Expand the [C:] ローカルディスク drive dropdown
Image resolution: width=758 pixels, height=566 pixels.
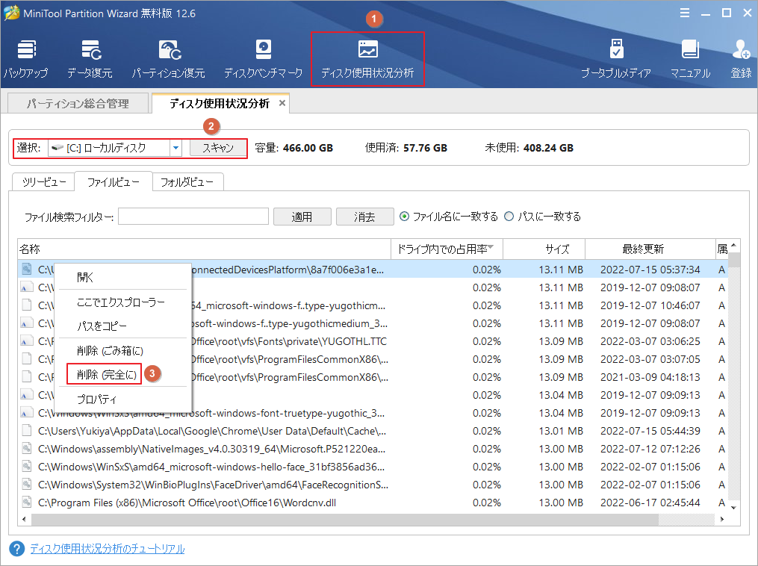[176, 148]
